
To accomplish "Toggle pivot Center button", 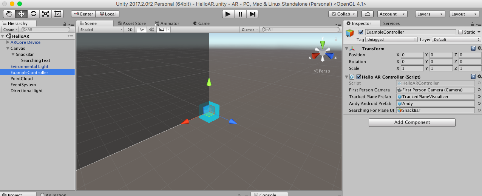I will (x=83, y=14).
